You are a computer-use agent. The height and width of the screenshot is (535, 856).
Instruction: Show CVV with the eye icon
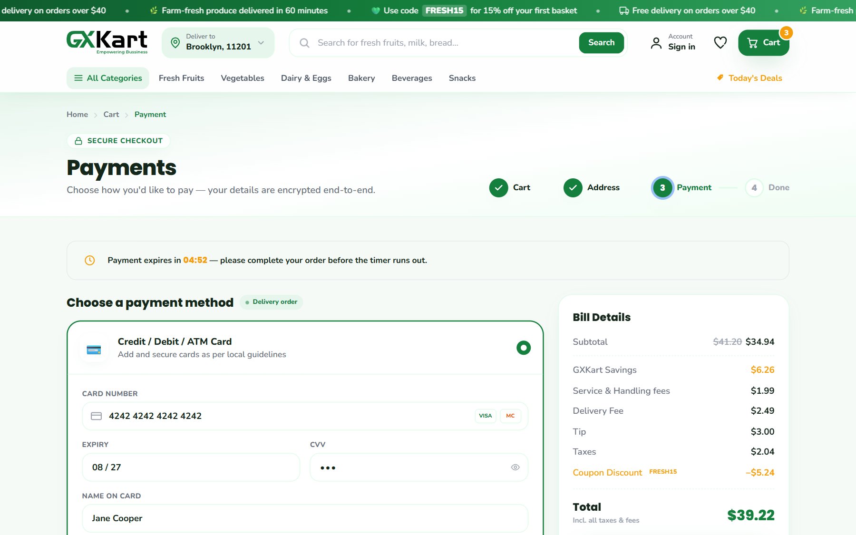click(515, 467)
